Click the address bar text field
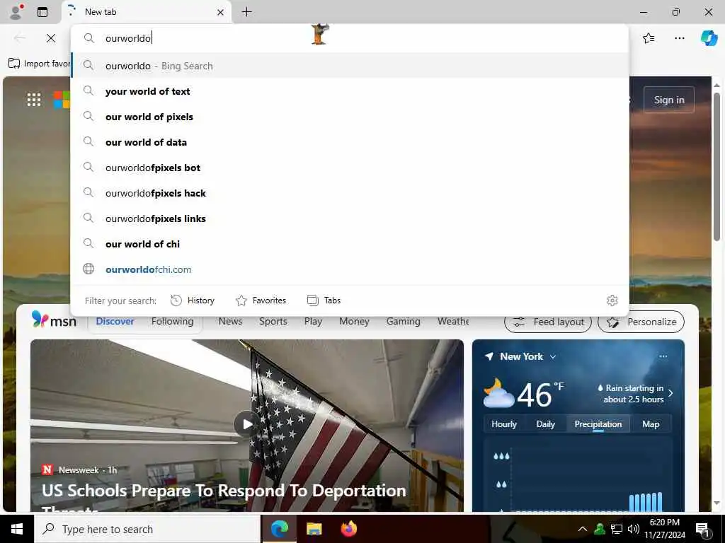The image size is (725, 543). click(350, 38)
